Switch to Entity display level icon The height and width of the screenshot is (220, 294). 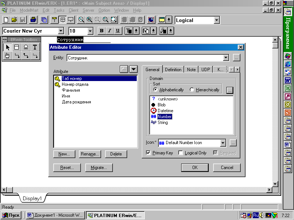tap(54, 20)
